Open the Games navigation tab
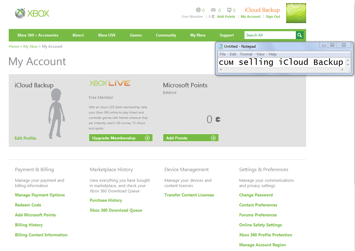Image resolution: width=355 pixels, height=251 pixels. tap(136, 35)
